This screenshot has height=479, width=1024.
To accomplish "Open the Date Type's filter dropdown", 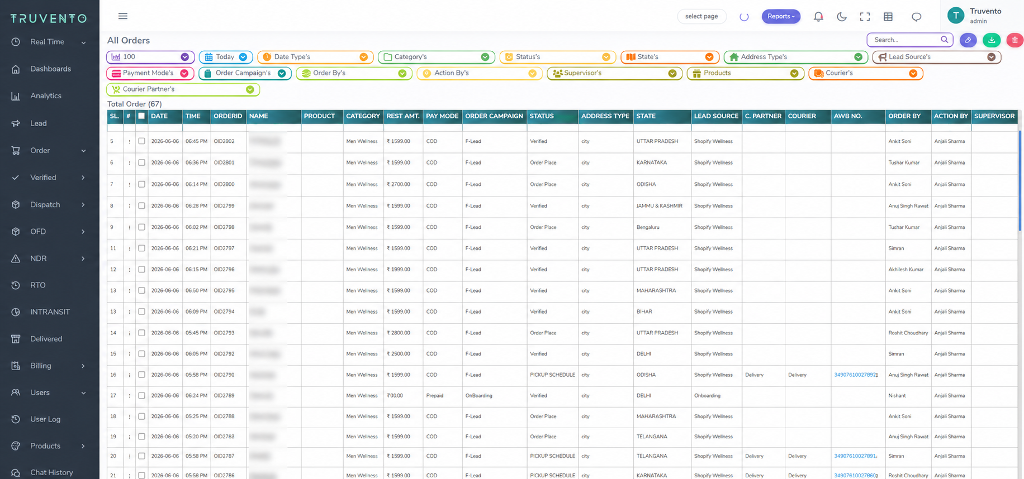I will point(316,57).
